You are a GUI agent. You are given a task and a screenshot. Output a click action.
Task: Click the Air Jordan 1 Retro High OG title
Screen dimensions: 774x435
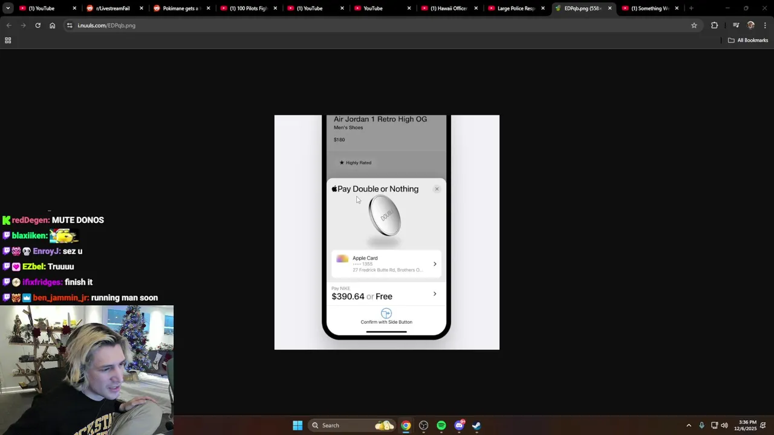380,119
